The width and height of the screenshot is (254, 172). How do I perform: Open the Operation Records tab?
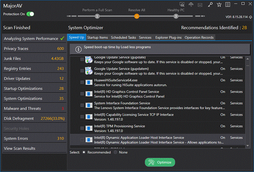(x=199, y=38)
